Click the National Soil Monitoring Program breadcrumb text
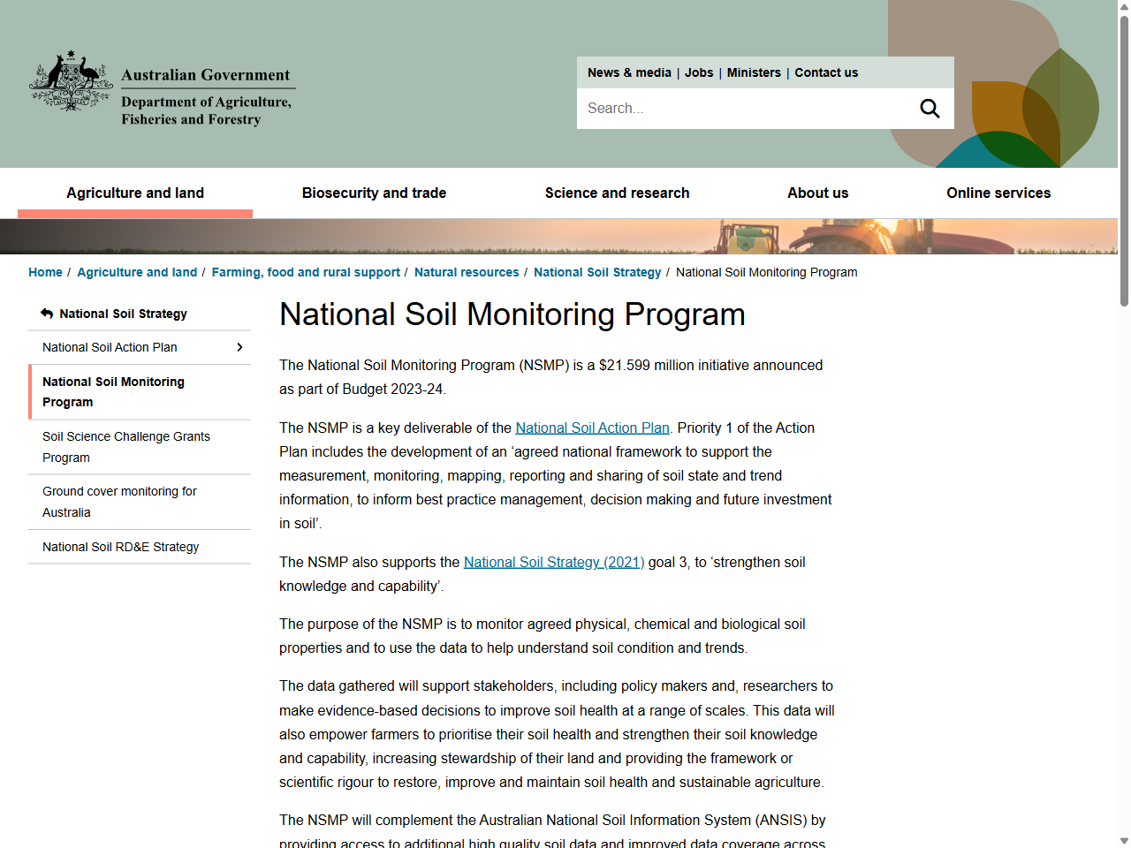 click(x=766, y=272)
